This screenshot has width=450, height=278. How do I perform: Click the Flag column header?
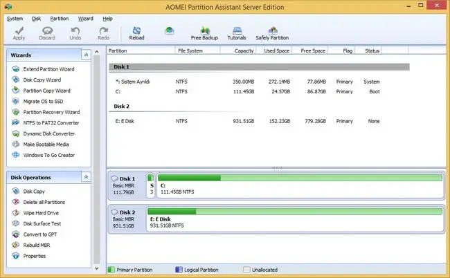tap(341, 50)
